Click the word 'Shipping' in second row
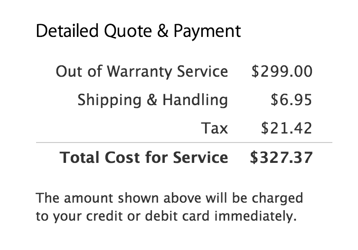The image size is (358, 250). click(110, 100)
